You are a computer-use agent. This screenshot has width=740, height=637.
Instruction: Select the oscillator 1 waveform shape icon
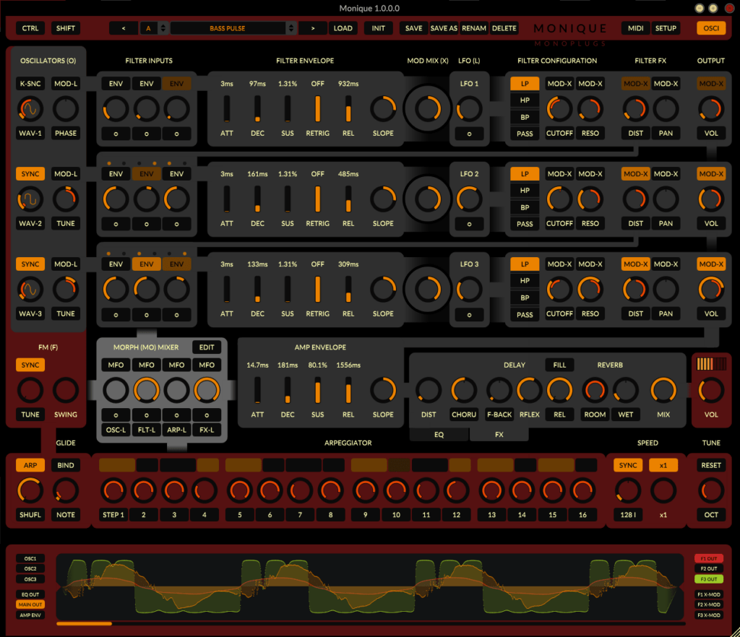pos(29,108)
